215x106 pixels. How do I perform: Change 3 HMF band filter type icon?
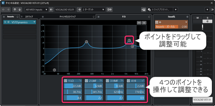pos(122,81)
